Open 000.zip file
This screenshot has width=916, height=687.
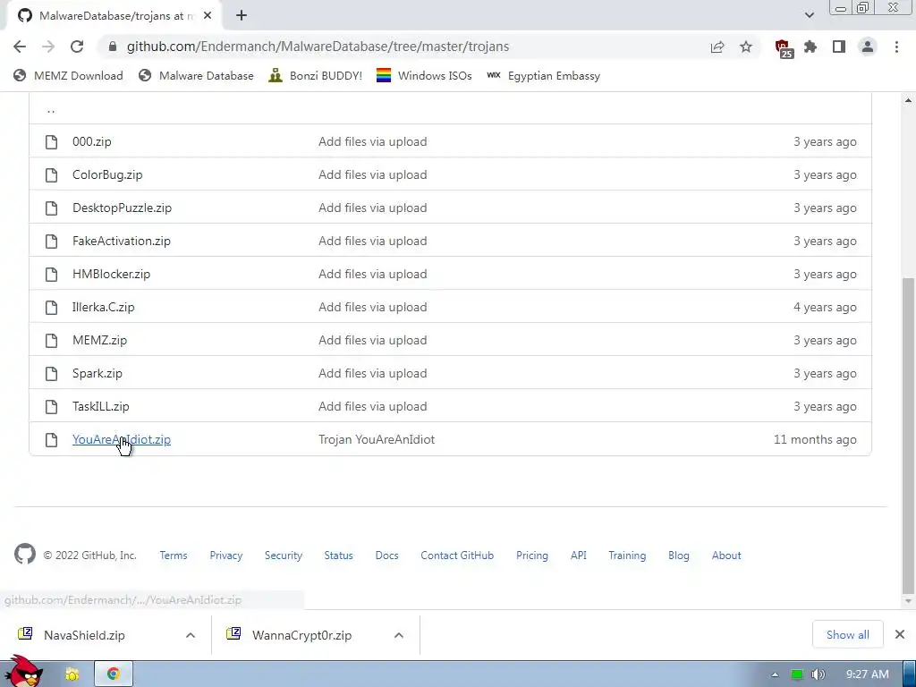[x=92, y=142]
